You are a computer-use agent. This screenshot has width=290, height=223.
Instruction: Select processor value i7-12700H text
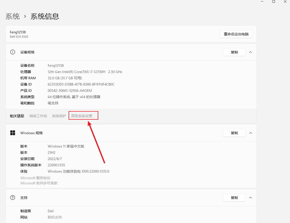point(85,72)
